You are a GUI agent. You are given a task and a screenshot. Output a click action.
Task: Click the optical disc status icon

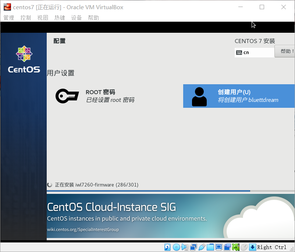point(176,247)
